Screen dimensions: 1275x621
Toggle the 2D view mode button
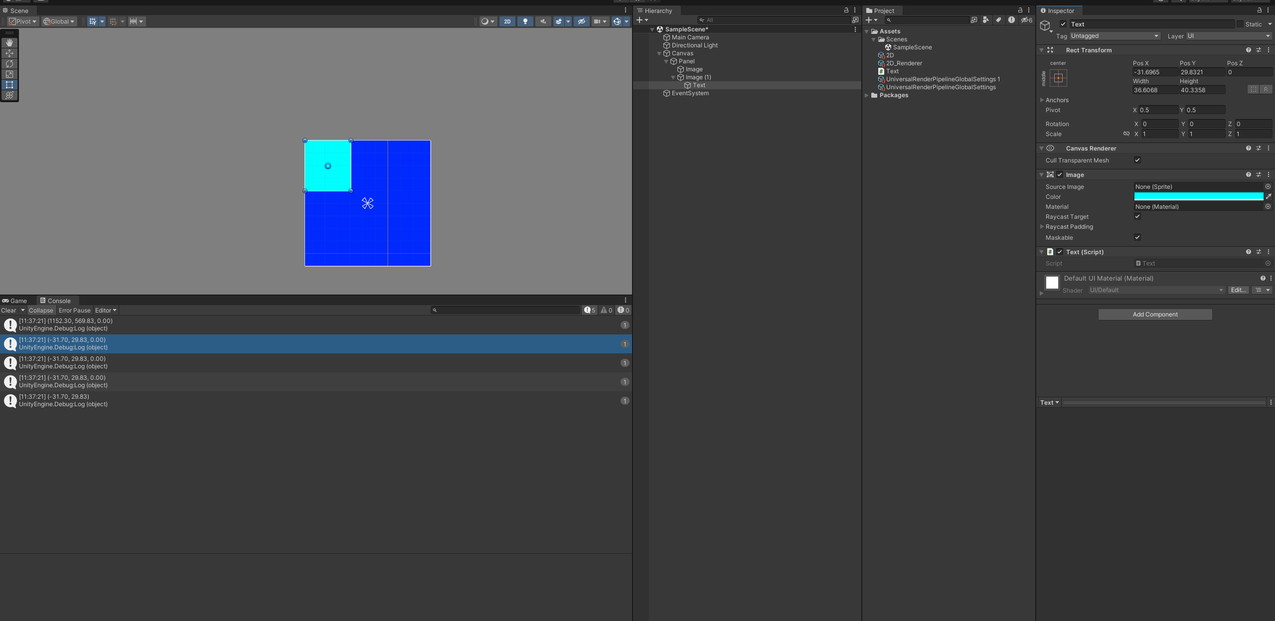(x=507, y=21)
